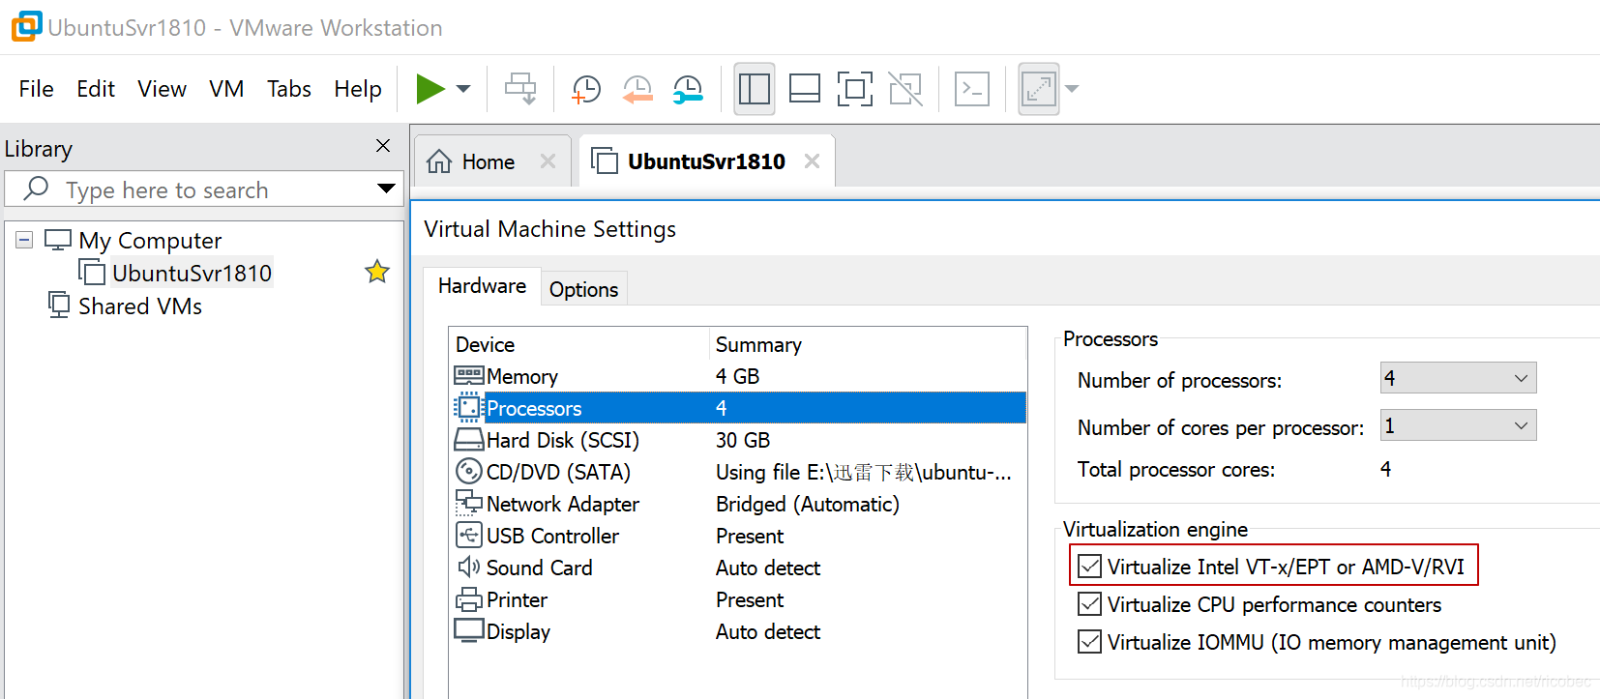
Task: Open the Tabs menu
Action: coord(289,89)
